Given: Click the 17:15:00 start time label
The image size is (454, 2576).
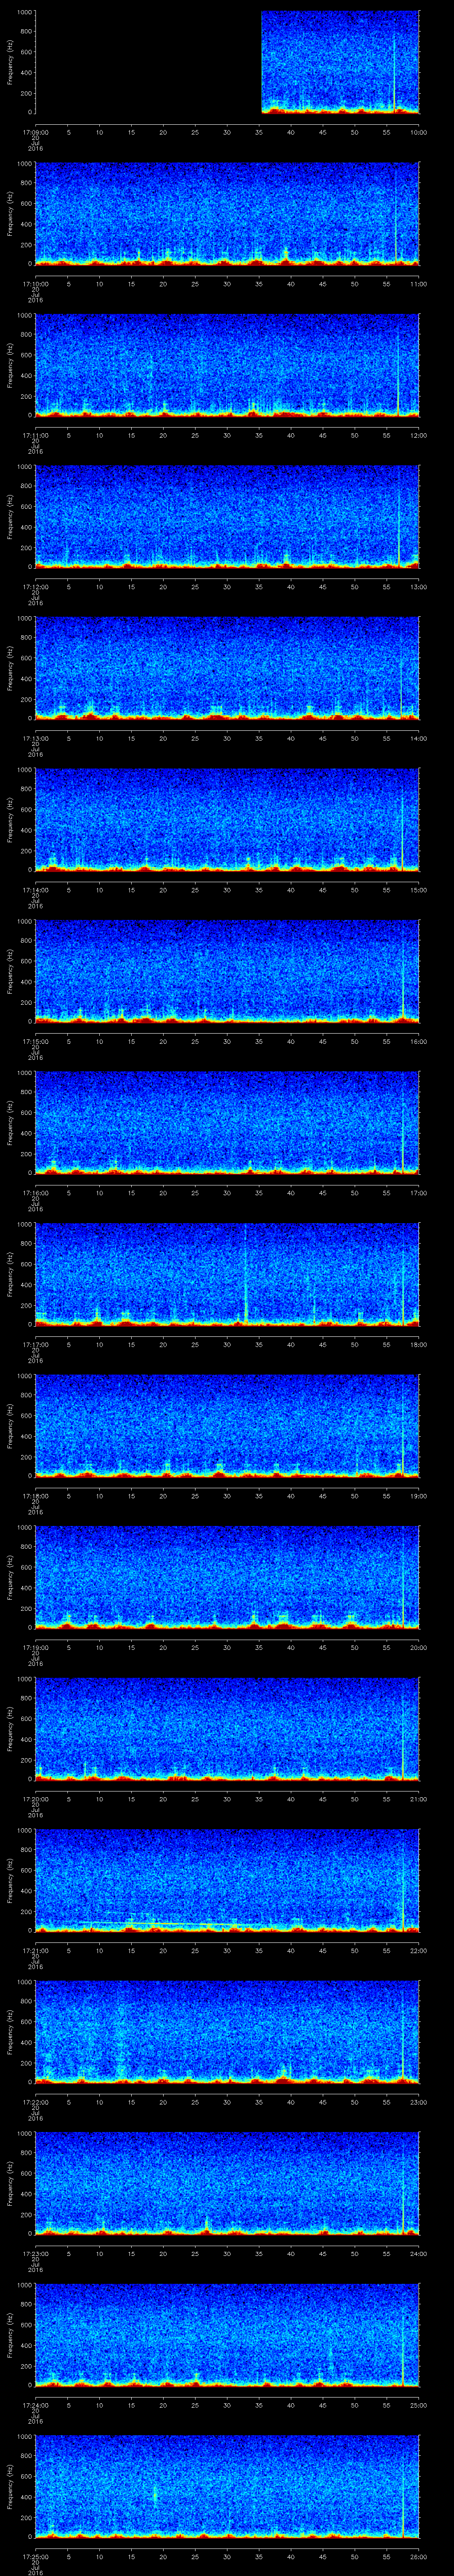Looking at the screenshot, I should pos(35,1041).
